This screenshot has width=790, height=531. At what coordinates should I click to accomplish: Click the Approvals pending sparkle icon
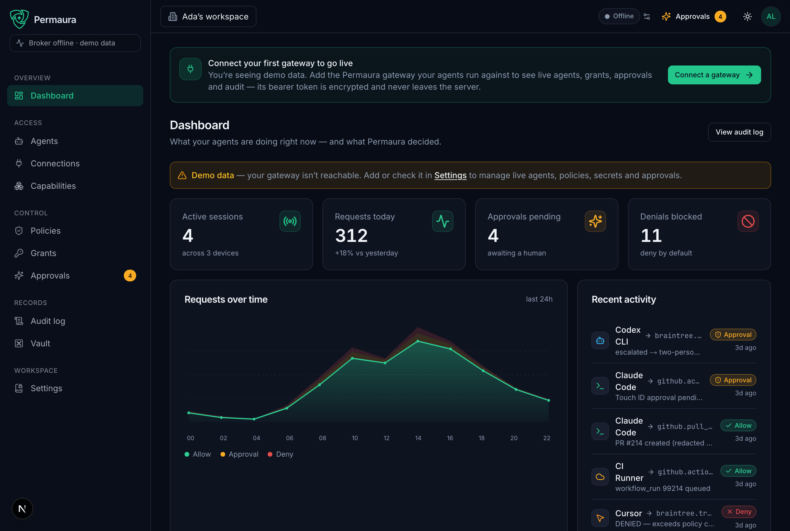(x=595, y=221)
